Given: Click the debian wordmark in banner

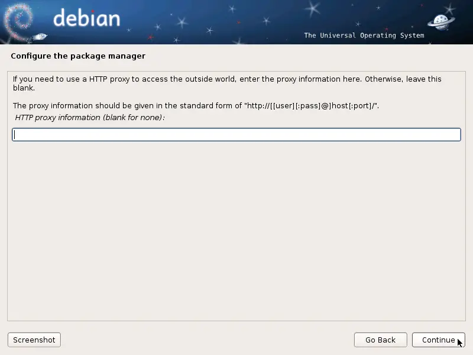Looking at the screenshot, I should click(86, 18).
